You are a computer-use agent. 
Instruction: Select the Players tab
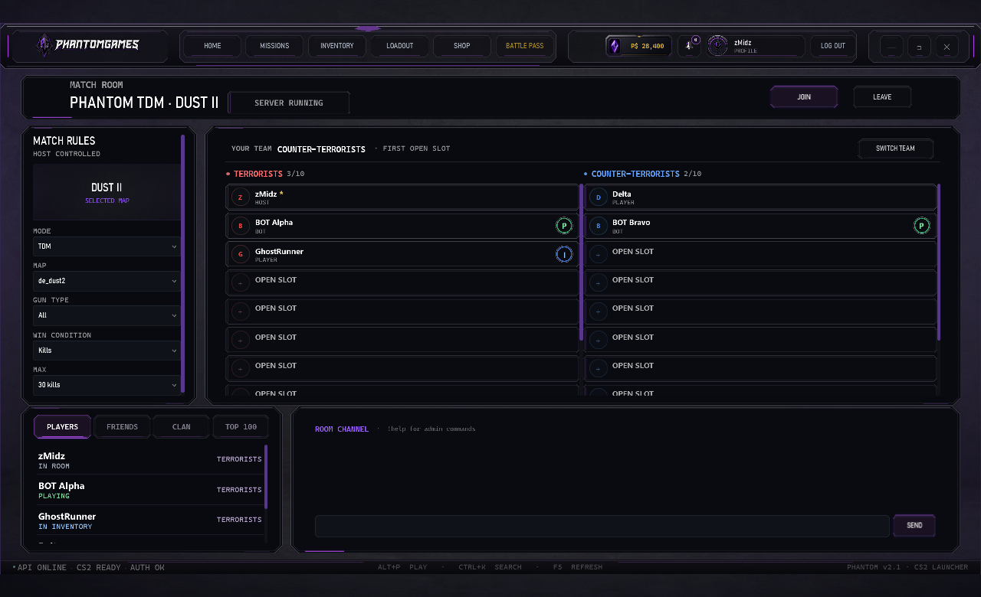[x=62, y=426]
